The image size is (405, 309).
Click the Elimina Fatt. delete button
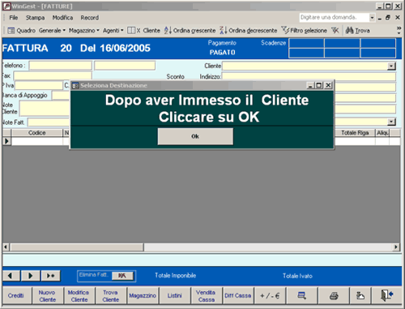[x=122, y=276]
